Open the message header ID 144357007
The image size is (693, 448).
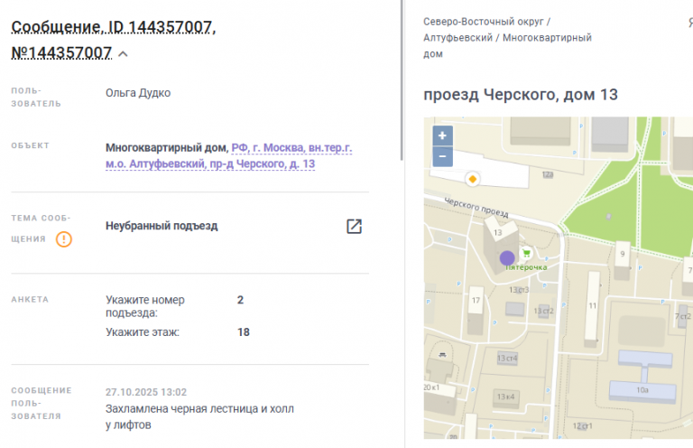(113, 40)
